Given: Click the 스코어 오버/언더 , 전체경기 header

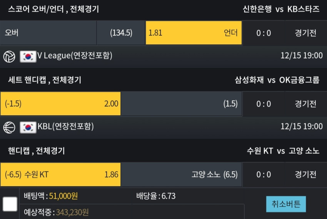Looking at the screenshot, I should point(53,9).
